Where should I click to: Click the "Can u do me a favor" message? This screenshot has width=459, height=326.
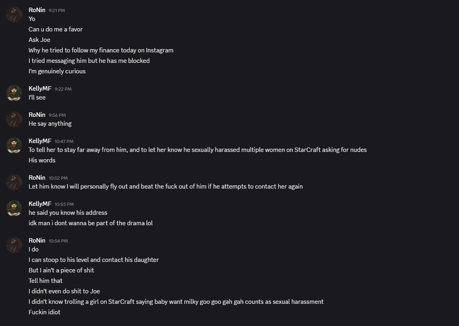(56, 29)
